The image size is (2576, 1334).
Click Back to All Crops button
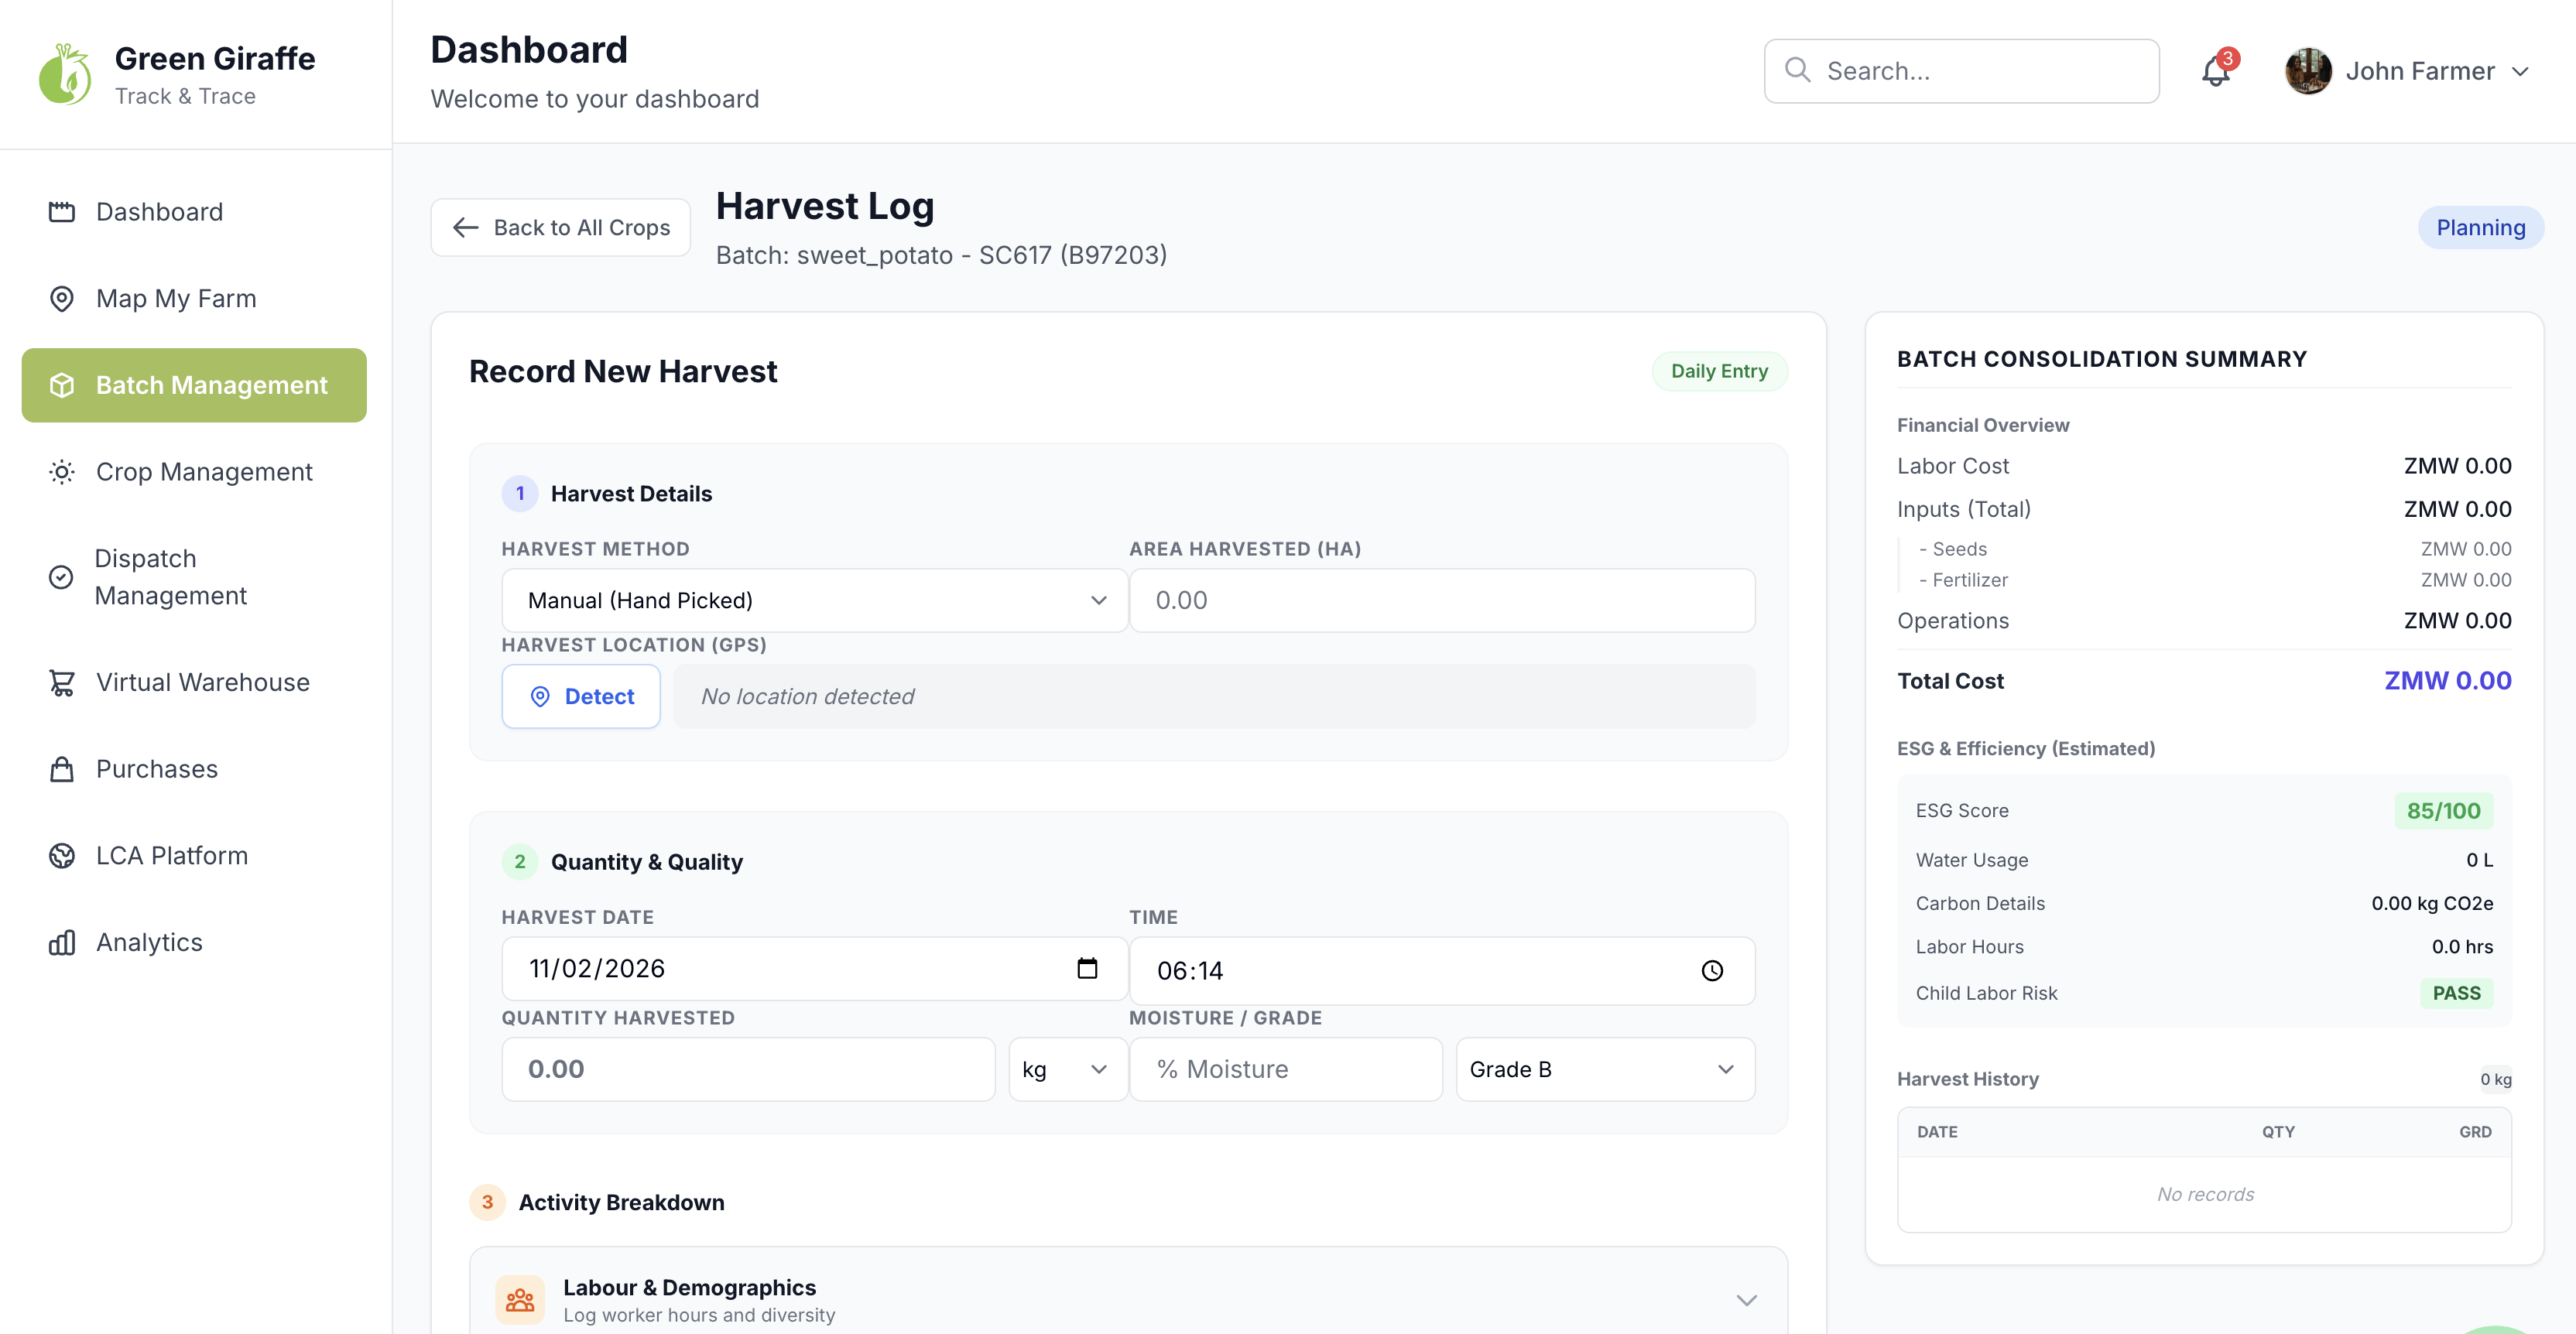[x=561, y=228]
